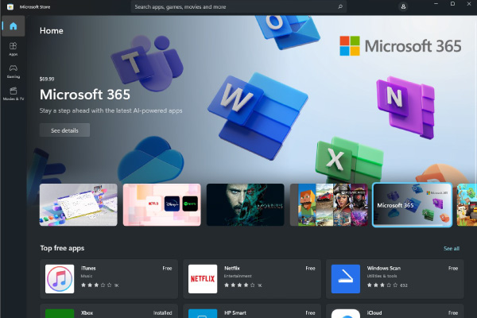Viewport: 477px width, 318px height.
Task: Open the Apps section in sidebar
Action: tap(13, 49)
